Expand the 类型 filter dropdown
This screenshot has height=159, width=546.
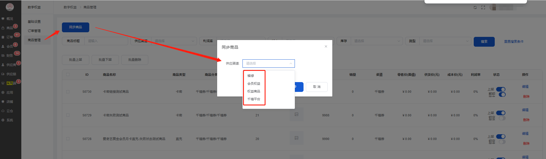click(x=445, y=41)
